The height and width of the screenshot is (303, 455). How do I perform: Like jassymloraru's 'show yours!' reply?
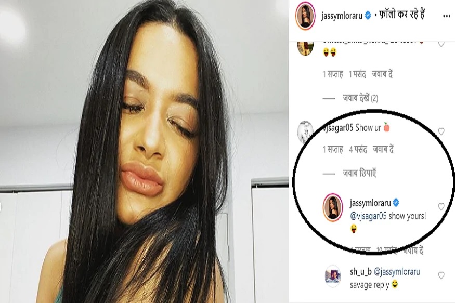click(x=441, y=207)
